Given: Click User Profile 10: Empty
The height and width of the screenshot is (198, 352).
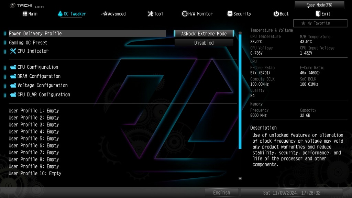Looking at the screenshot, I should click(35, 173).
